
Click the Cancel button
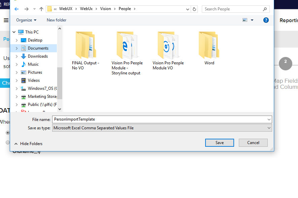pos(253,143)
